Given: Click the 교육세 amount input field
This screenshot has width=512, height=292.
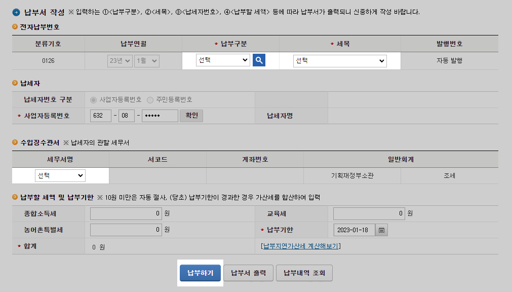Looking at the screenshot, I should click(369, 213).
